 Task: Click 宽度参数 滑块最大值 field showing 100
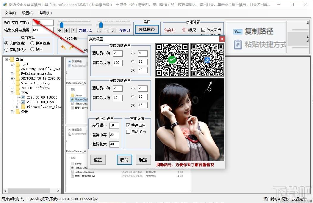(118, 63)
